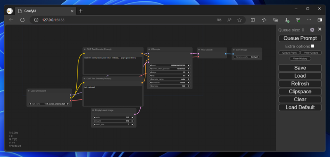Open ComfyUI settings gear

pyautogui.click(x=312, y=30)
